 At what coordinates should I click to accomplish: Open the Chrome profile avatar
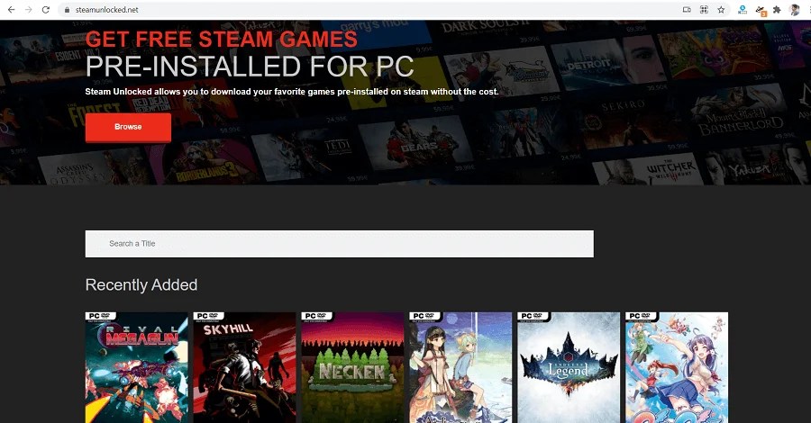[x=795, y=10]
